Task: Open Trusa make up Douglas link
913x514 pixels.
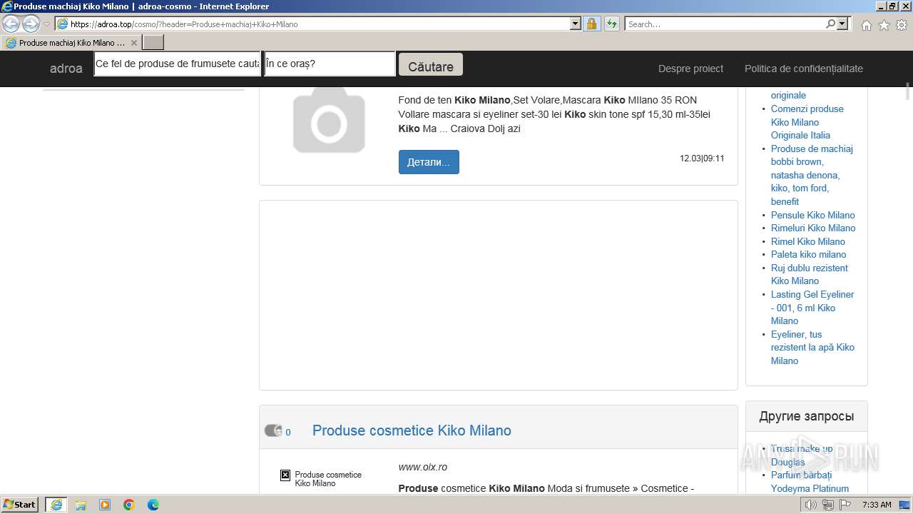Action: coord(802,455)
